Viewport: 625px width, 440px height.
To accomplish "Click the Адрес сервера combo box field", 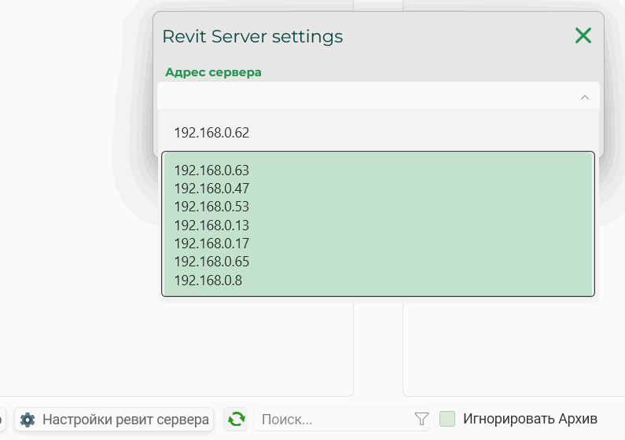I will [378, 97].
